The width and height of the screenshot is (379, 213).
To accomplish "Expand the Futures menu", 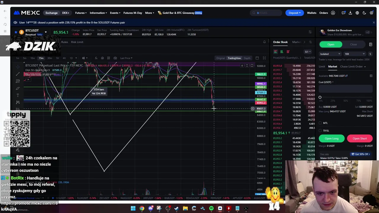I will tap(81, 13).
